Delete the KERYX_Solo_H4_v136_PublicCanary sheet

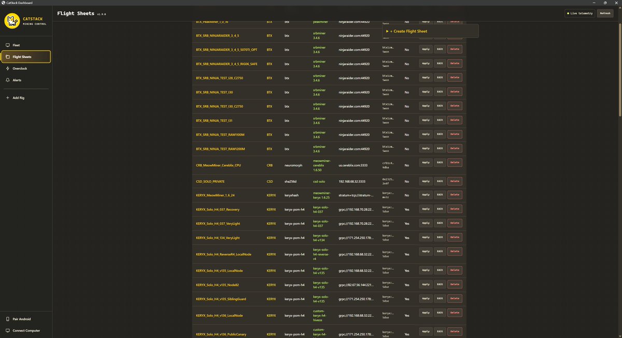[455, 331]
